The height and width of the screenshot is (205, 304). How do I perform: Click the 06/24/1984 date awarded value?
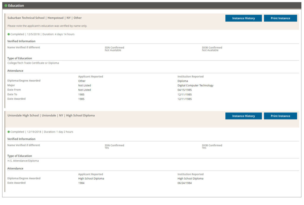coord(185,183)
